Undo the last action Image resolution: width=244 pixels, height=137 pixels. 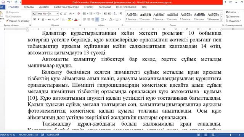[8, 2]
